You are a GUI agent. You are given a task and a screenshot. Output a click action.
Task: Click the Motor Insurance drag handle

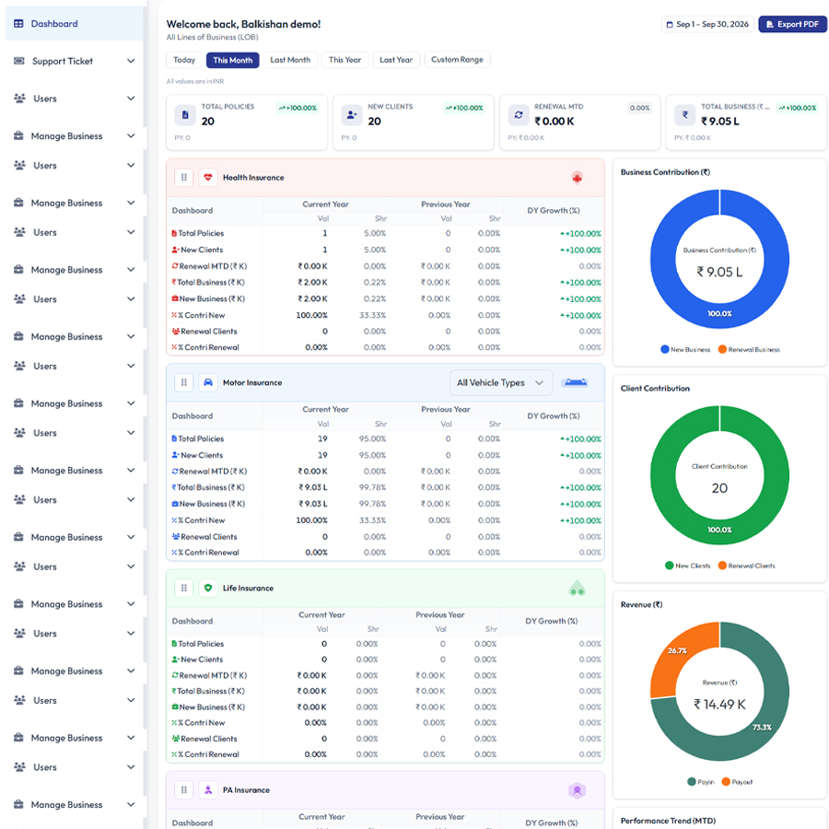pyautogui.click(x=184, y=382)
